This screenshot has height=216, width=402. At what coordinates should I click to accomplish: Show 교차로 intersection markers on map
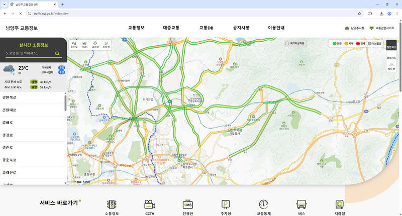95,45
